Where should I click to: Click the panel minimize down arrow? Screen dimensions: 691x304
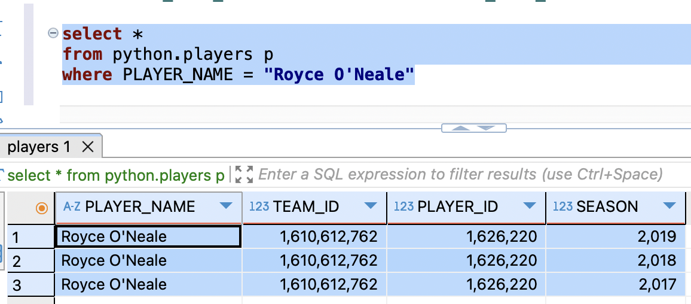click(x=485, y=128)
